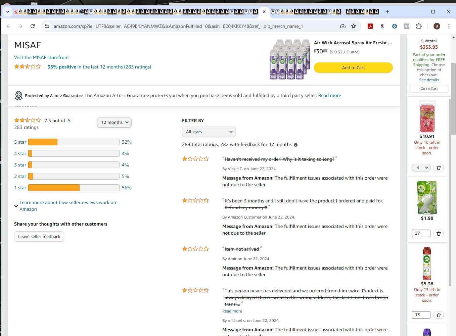Open the All stars filter dropdown
Screen dimensions: 456x336
(x=209, y=132)
